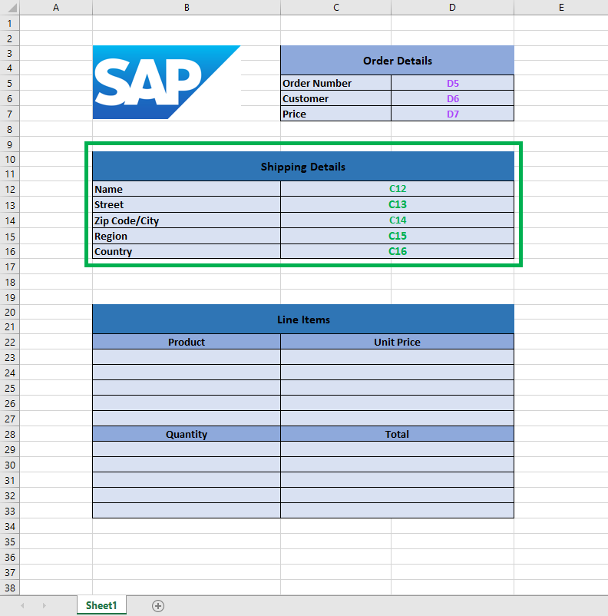Click the empty Total cell in row 33
This screenshot has height=616, width=608.
coord(397,510)
